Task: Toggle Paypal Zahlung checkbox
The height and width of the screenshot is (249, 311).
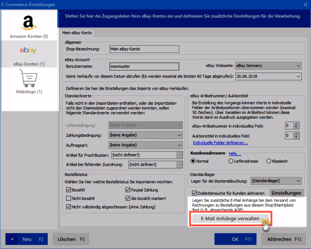Action: [x=128, y=190]
